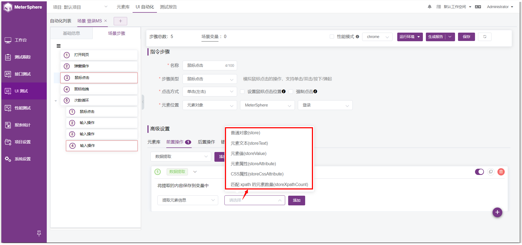Click the MeterSphere logo

click(x=23, y=7)
